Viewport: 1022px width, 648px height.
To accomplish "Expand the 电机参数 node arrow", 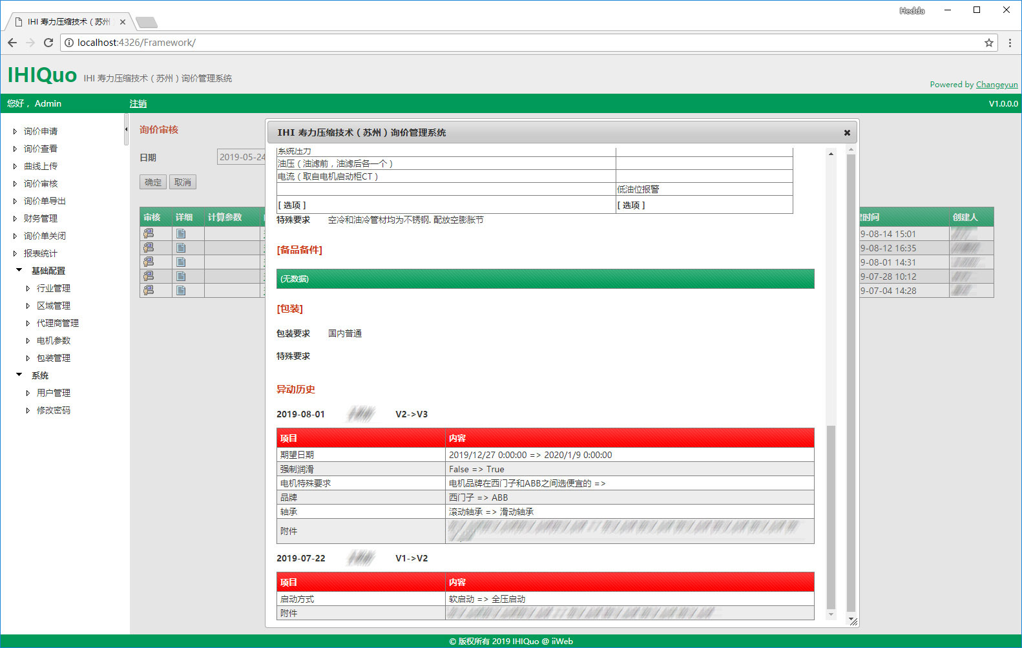I will click(x=28, y=340).
